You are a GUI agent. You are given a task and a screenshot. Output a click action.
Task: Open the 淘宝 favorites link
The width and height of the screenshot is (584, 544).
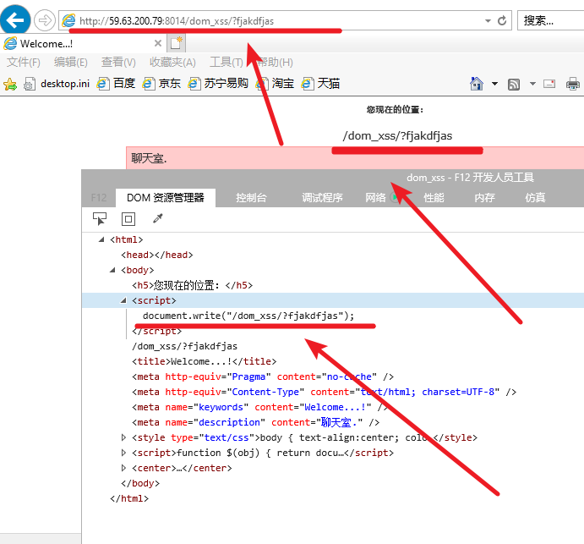pos(275,84)
